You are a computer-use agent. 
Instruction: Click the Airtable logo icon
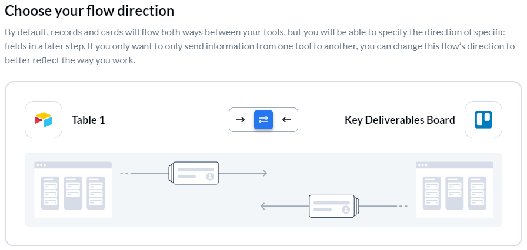tap(44, 120)
